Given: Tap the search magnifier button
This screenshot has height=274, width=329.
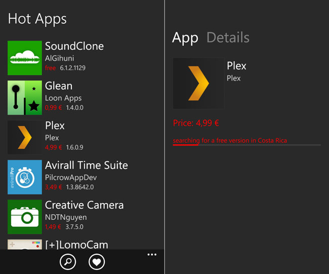Looking at the screenshot, I should 68,262.
